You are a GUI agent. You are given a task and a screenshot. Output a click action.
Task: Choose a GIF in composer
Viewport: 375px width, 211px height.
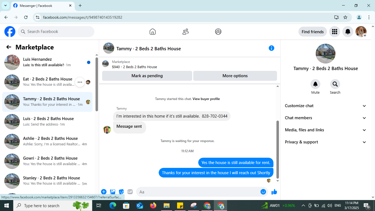pyautogui.click(x=130, y=192)
